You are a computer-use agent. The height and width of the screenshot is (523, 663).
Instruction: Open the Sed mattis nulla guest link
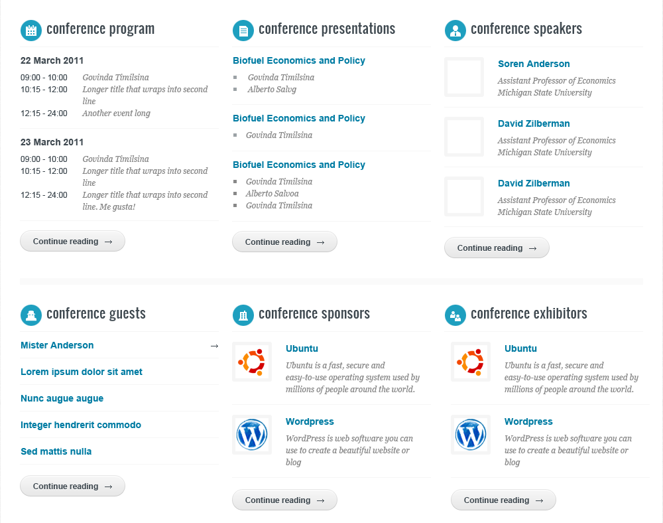[56, 452]
